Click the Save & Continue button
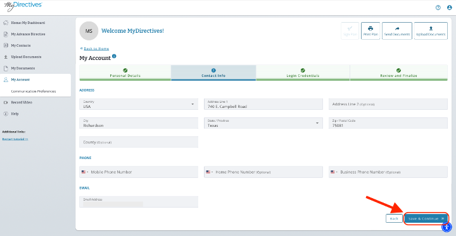Viewport: 456px width, 236px height. click(426, 218)
